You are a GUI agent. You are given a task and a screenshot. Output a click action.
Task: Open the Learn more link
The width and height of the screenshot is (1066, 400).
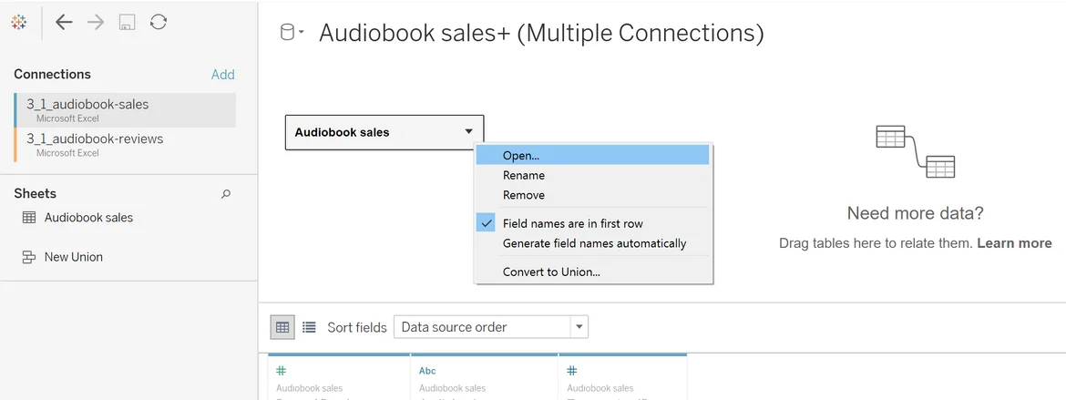click(1014, 243)
